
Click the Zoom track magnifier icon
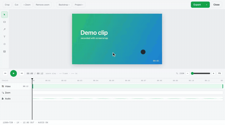point(3,93)
